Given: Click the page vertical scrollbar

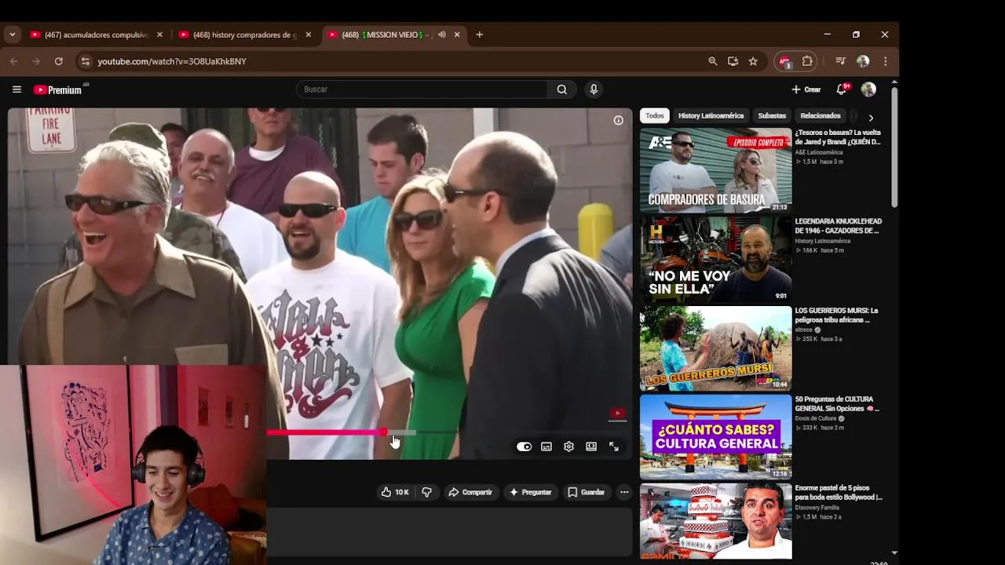Looking at the screenshot, I should [894, 149].
